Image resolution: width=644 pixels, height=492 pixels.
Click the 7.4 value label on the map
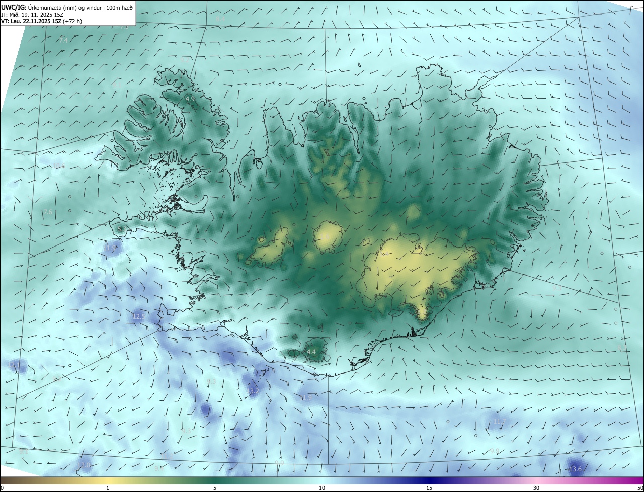coord(63,40)
